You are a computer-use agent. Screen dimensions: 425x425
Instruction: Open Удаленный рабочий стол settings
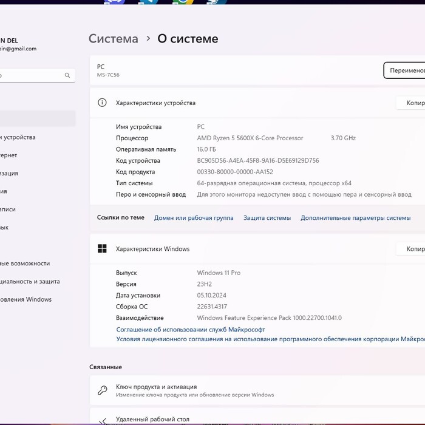click(x=257, y=417)
